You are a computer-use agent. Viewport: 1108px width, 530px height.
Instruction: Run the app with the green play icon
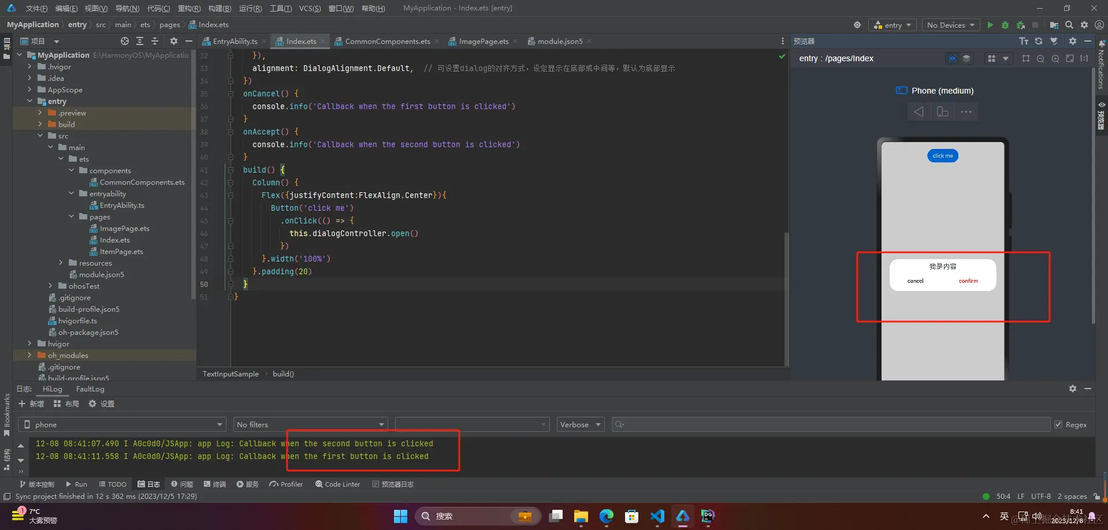click(990, 25)
